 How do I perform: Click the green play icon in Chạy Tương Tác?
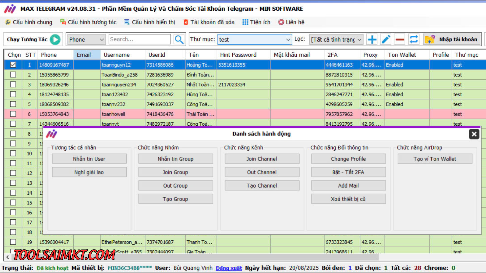click(55, 39)
